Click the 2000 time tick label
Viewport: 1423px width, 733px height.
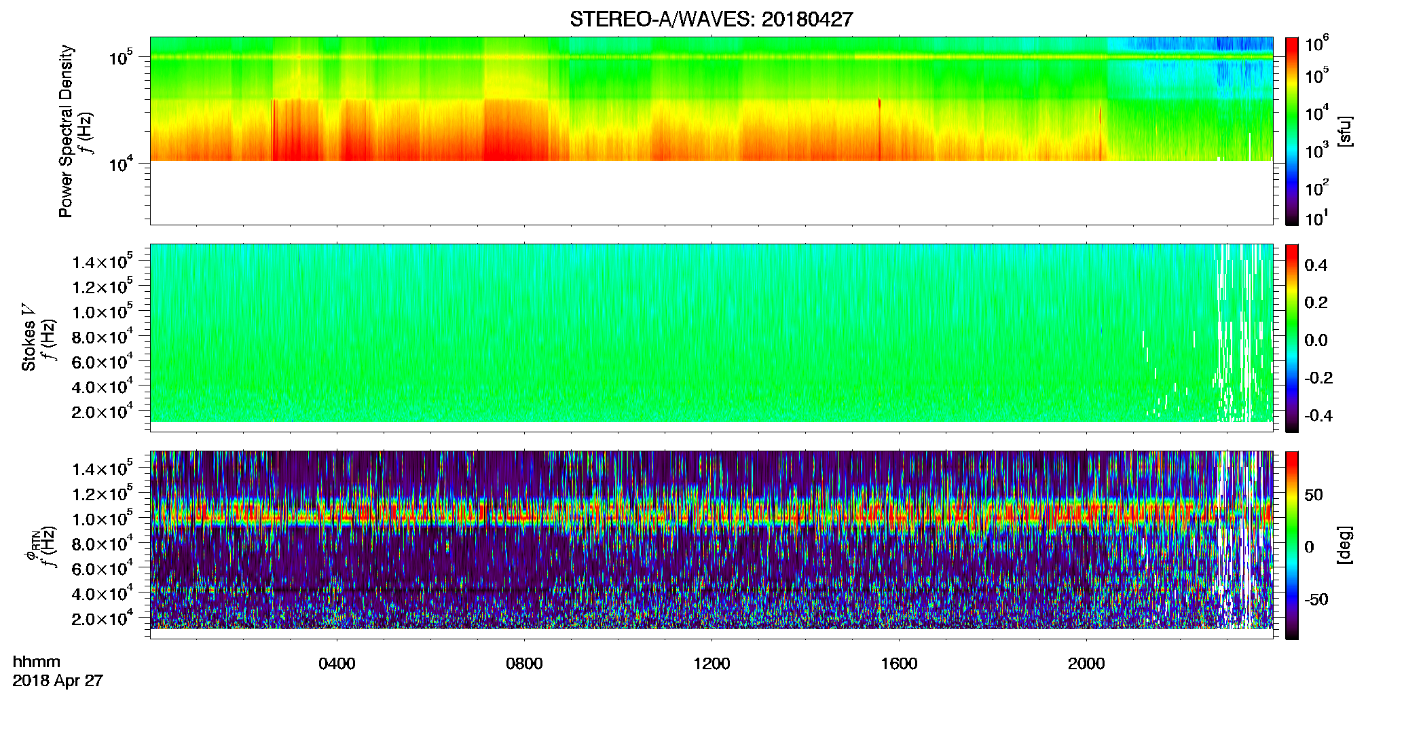coord(1086,664)
